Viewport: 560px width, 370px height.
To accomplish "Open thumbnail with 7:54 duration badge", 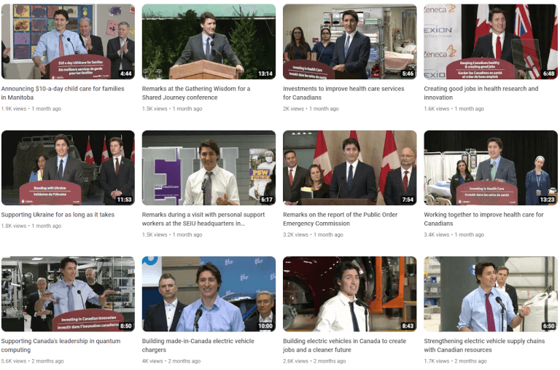I will point(350,168).
